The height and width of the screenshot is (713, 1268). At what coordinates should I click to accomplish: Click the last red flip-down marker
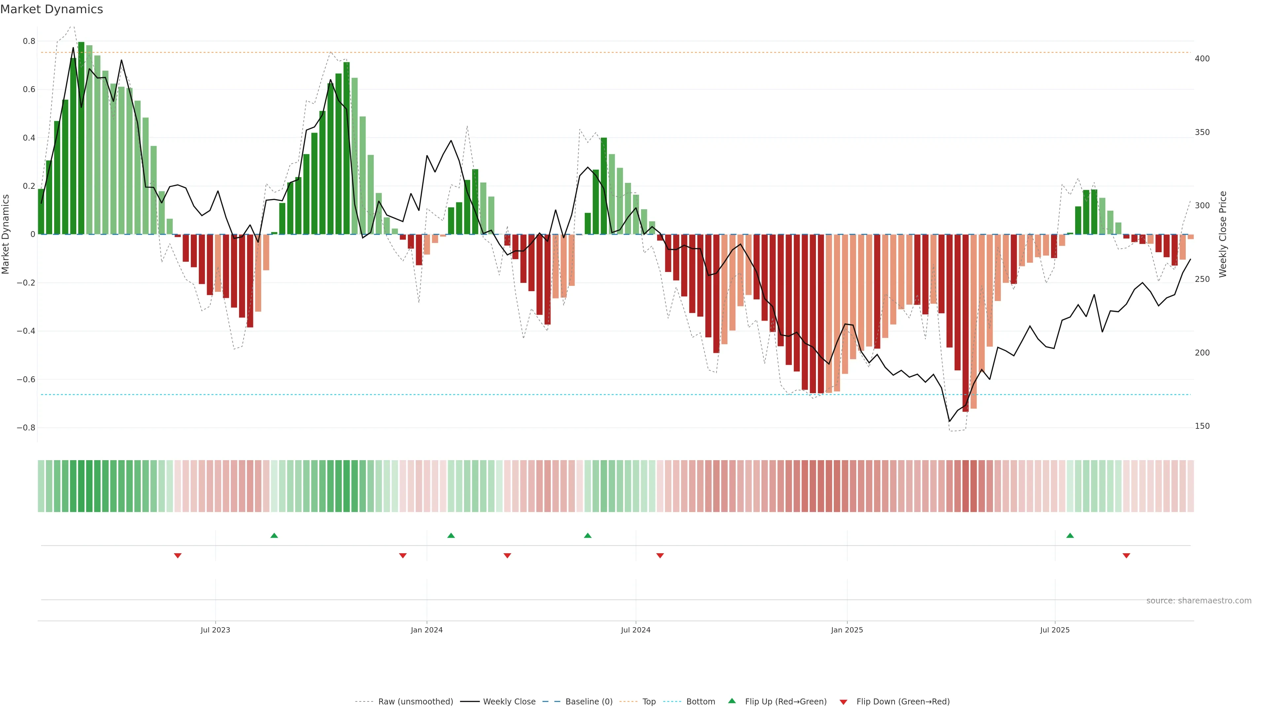pos(1126,556)
